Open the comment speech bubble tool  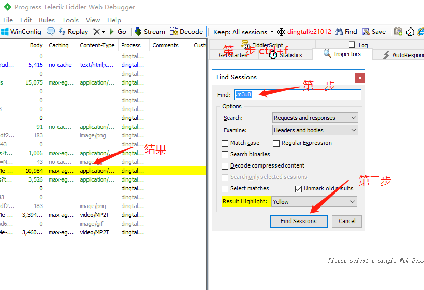click(x=51, y=32)
